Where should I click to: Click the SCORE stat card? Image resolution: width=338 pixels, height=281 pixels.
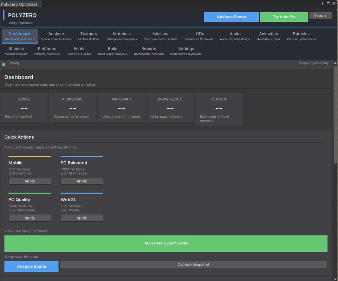pyautogui.click(x=24, y=107)
